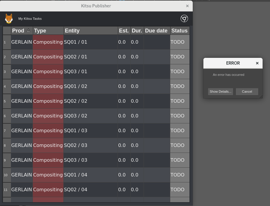The height and width of the screenshot is (206, 270).
Task: Click the GERLAIN cell in row 5
Action: pos(21,101)
